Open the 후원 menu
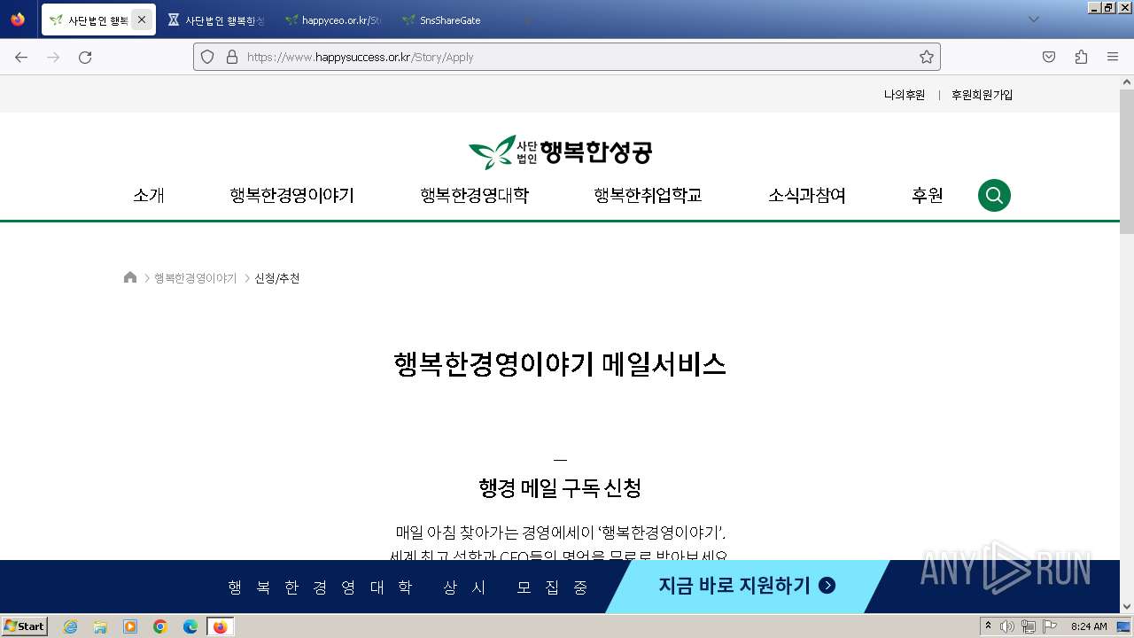 (928, 196)
